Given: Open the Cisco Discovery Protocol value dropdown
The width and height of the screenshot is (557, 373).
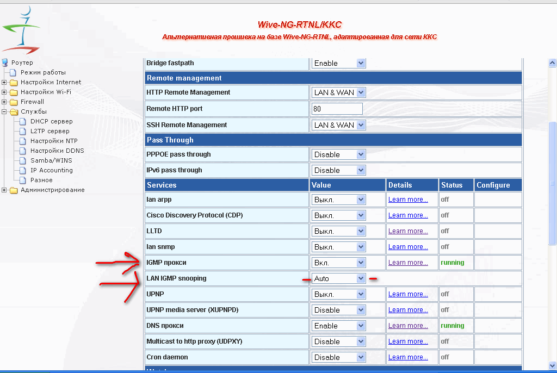Looking at the screenshot, I should 338,215.
